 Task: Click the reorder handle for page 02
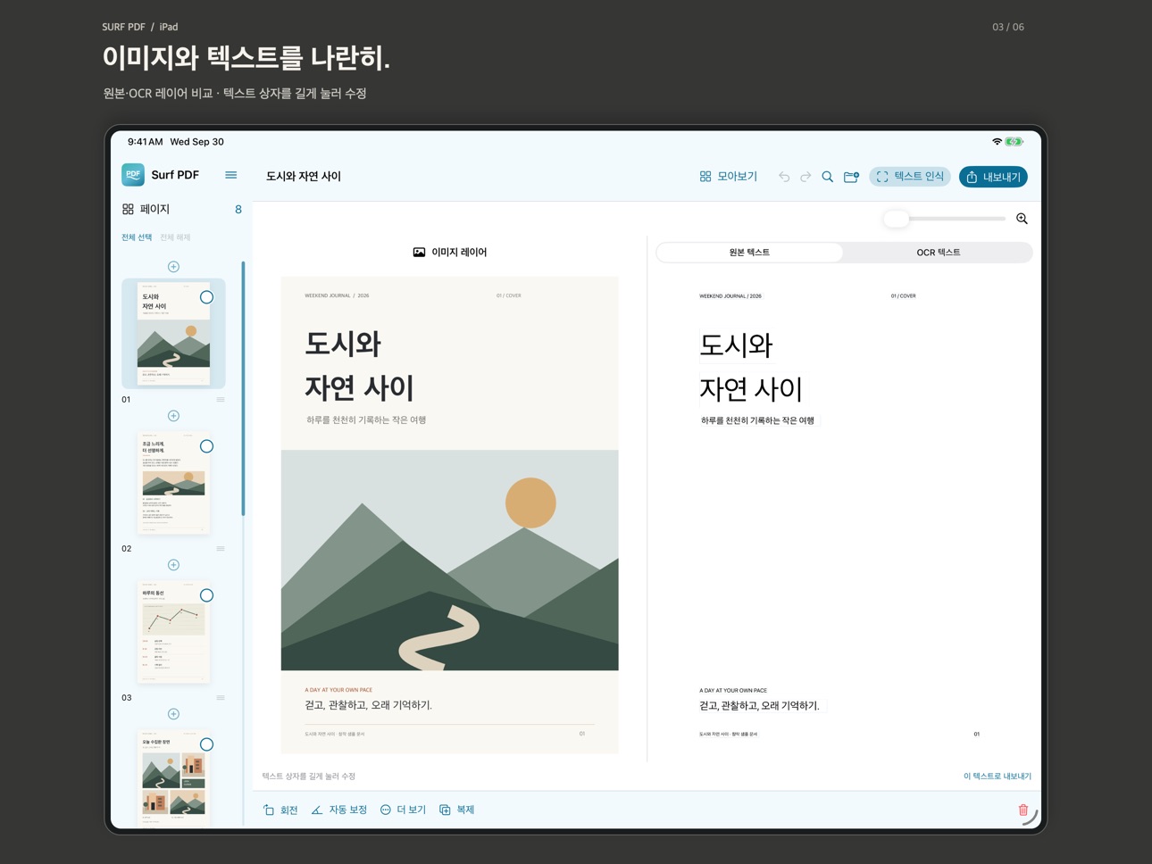[x=221, y=549]
